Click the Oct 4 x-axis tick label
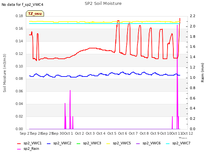Screen dimensions: 207x155 [x=101, y=133]
